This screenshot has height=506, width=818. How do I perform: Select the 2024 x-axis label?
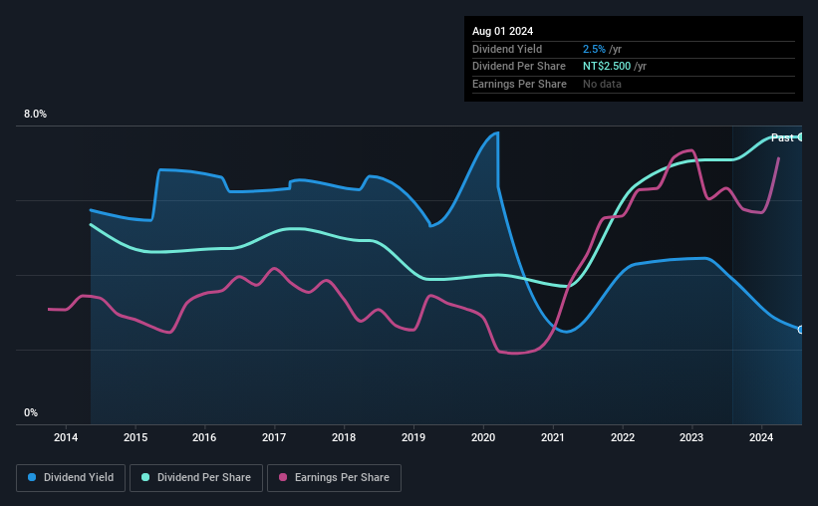pos(761,437)
